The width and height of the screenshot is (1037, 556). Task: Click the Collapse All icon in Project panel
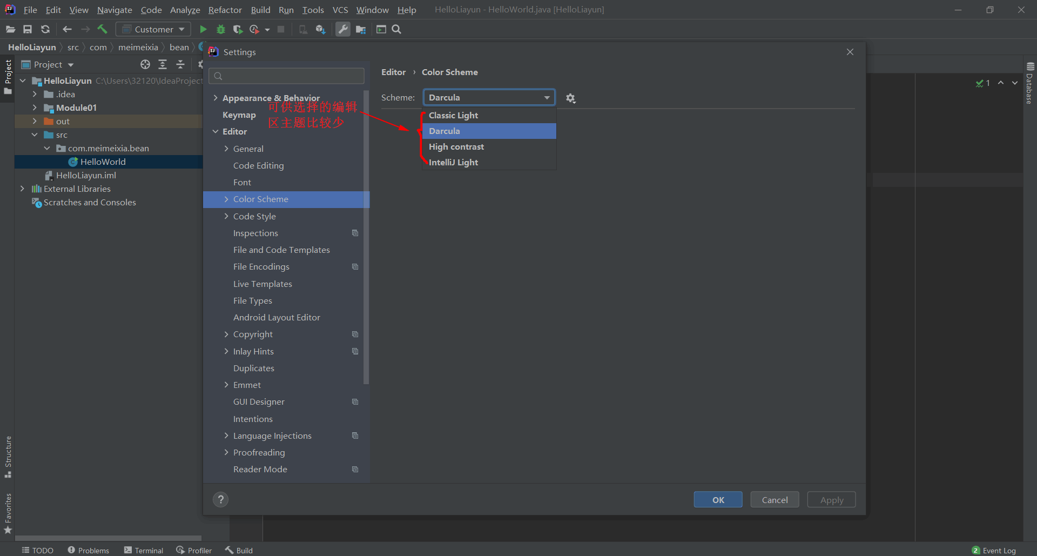coord(180,64)
